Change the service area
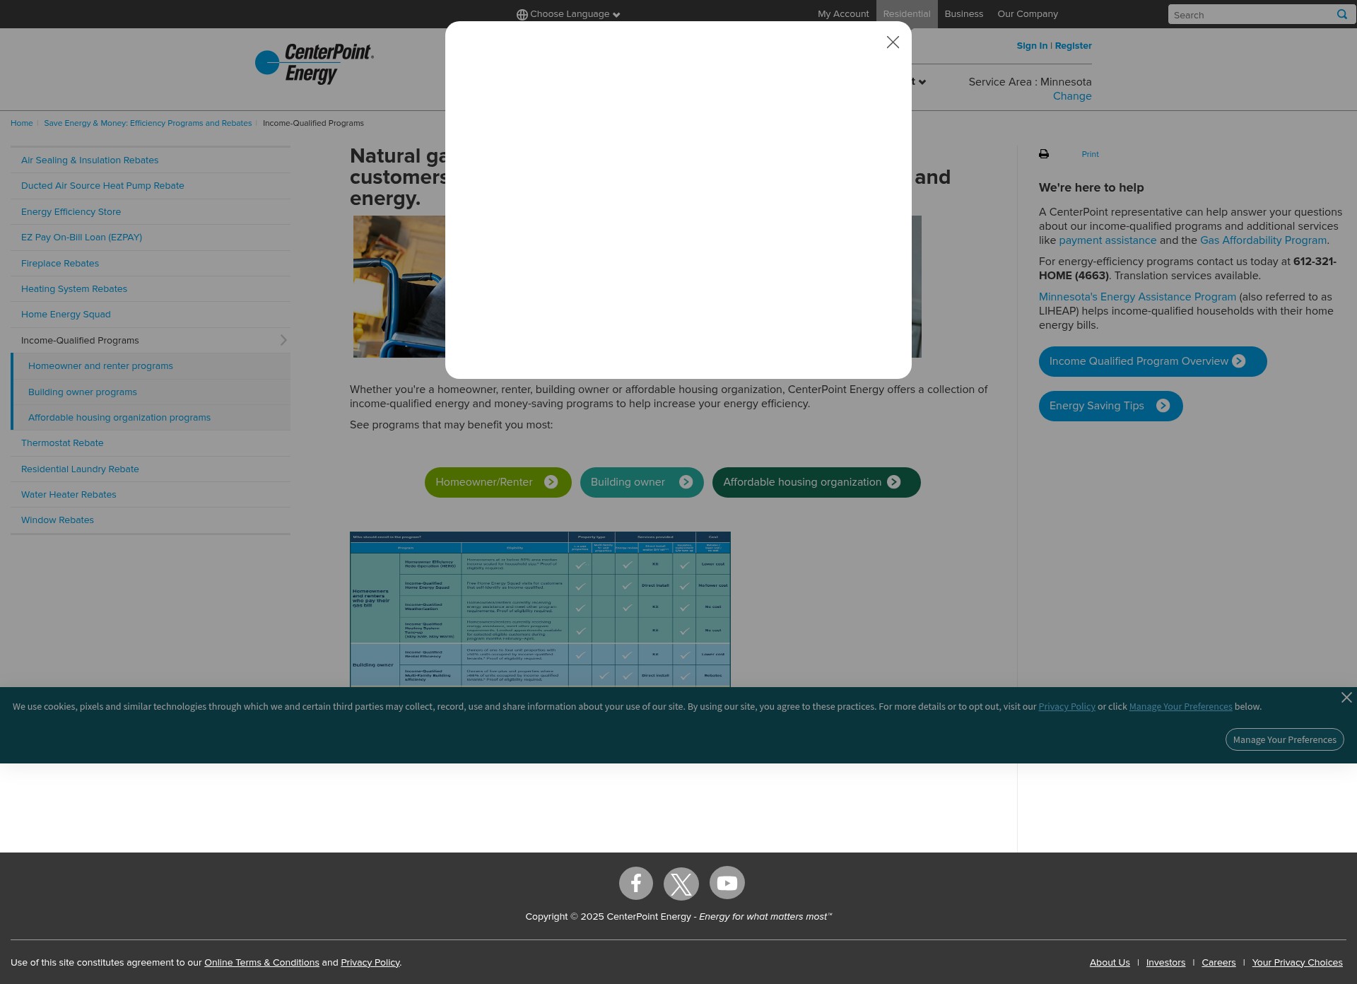 coord(1072,96)
